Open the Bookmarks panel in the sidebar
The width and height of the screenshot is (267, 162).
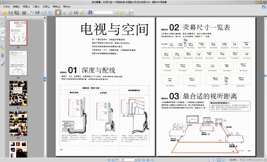(3, 23)
